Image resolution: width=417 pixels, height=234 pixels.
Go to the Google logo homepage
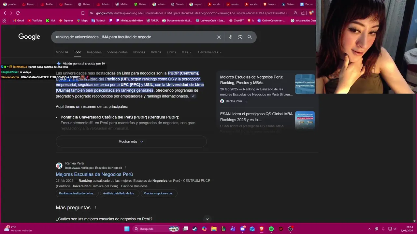click(29, 37)
